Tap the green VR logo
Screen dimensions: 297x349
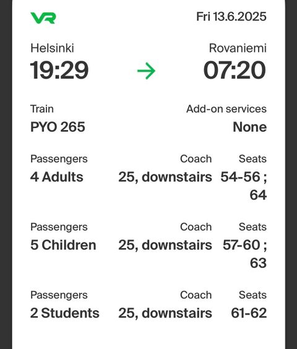click(x=43, y=18)
